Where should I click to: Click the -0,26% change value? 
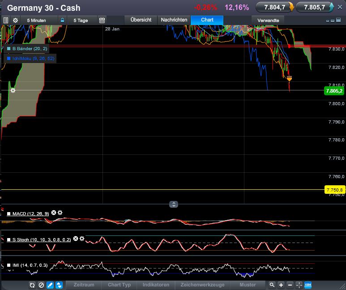pos(205,8)
